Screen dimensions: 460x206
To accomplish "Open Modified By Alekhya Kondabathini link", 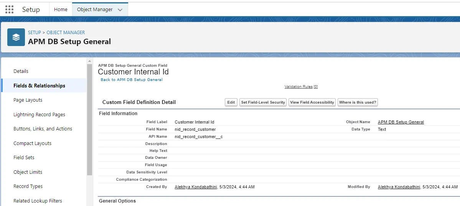I will point(399,187).
